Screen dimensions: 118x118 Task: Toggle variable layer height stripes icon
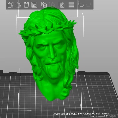point(71,5)
